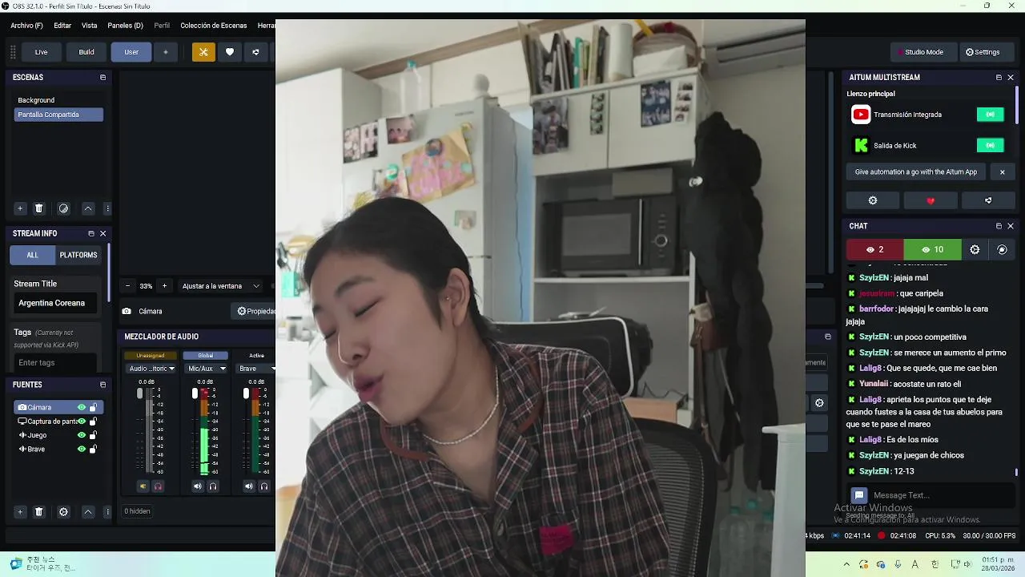Toggle Salida de Kick output

click(x=991, y=146)
